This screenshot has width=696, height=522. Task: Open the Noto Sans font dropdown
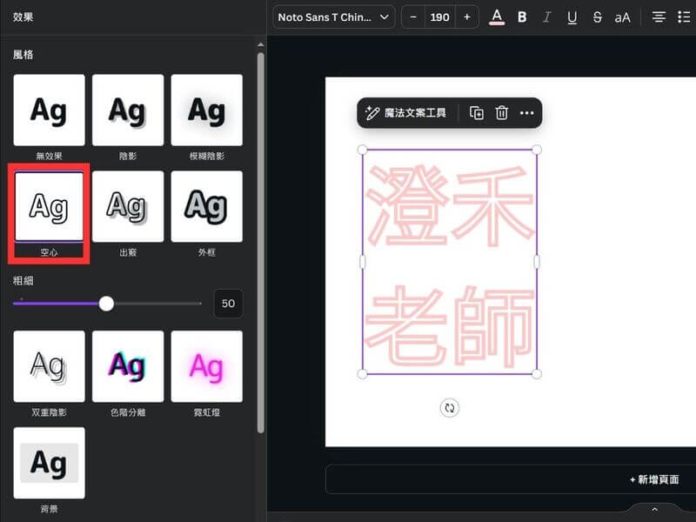tap(333, 17)
